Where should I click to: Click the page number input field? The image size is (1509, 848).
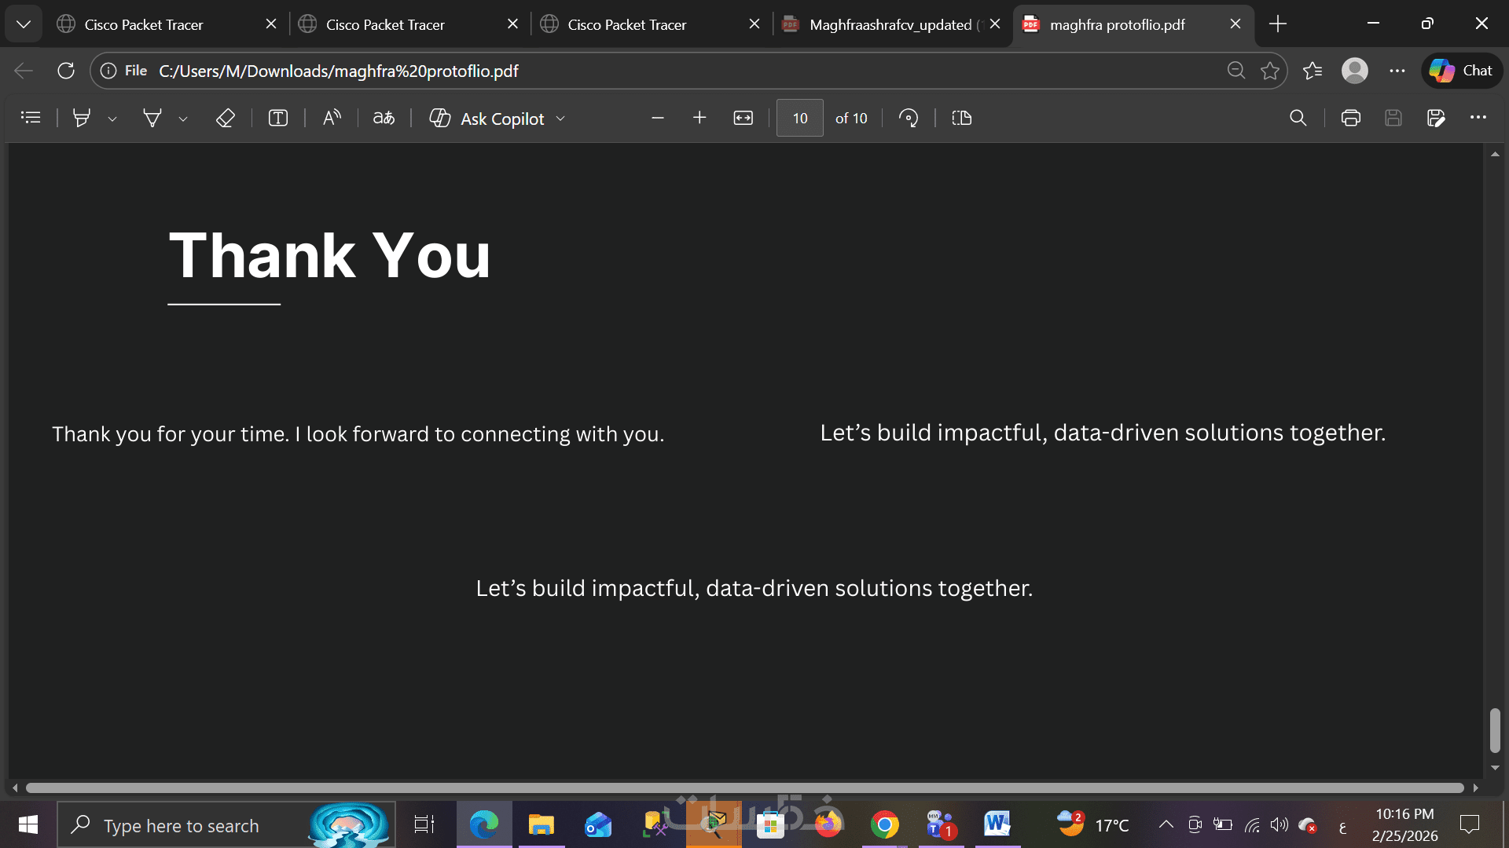click(x=799, y=118)
